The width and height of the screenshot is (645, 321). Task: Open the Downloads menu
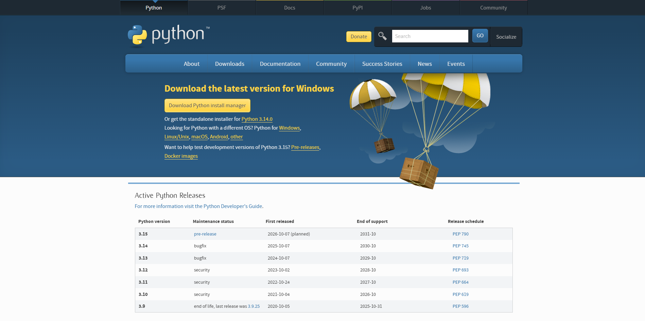pos(229,63)
